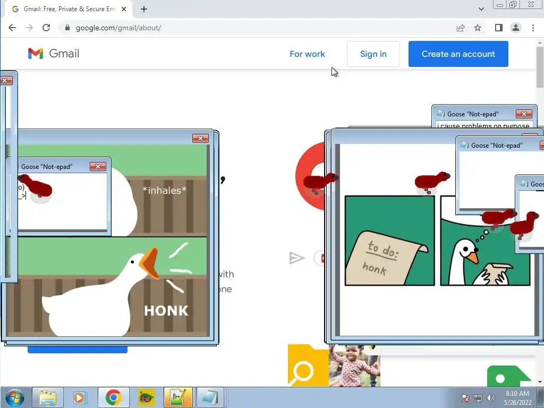Click Create an account button
Viewport: 544px width, 408px height.
coord(458,54)
